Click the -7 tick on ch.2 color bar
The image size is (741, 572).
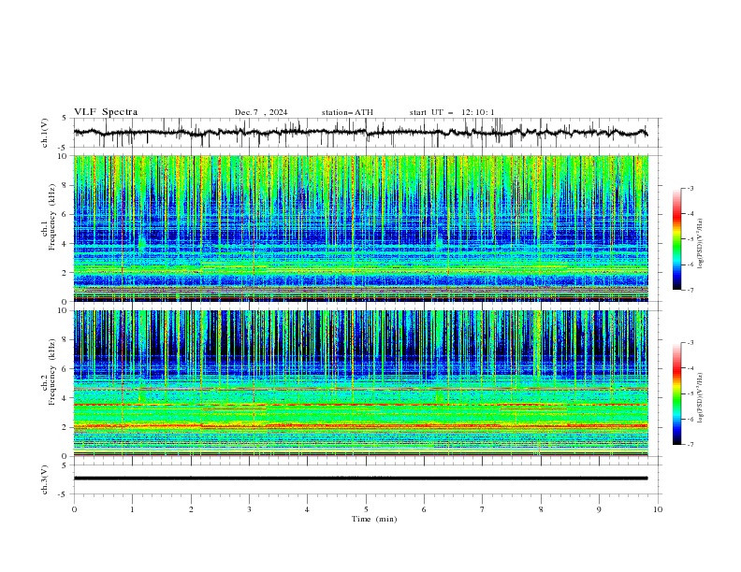pos(690,445)
